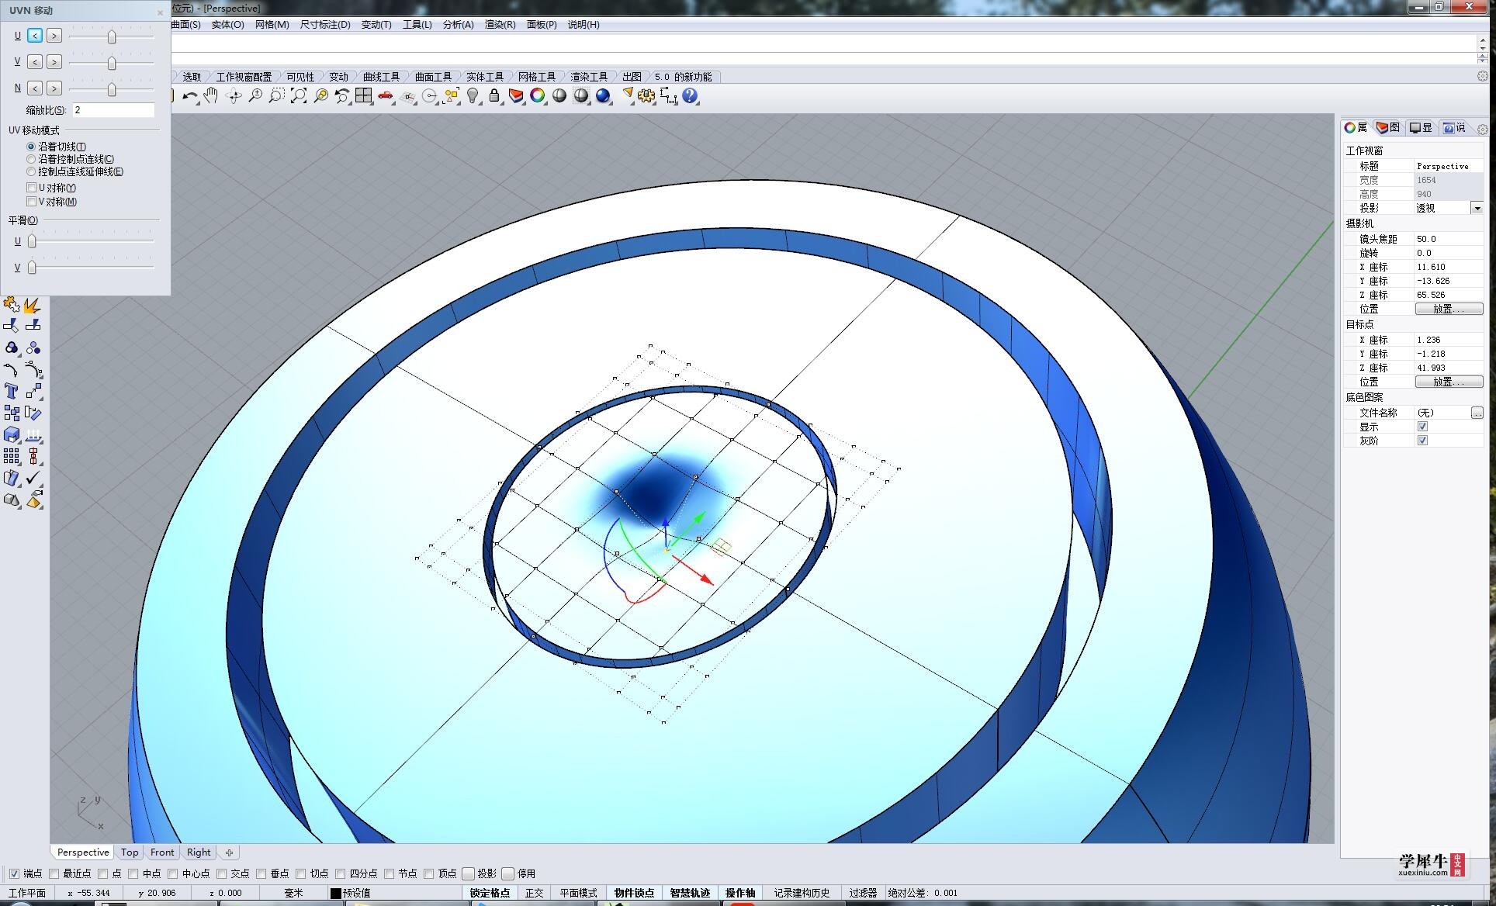
Task: Select the Explode tool icon
Action: [33, 306]
